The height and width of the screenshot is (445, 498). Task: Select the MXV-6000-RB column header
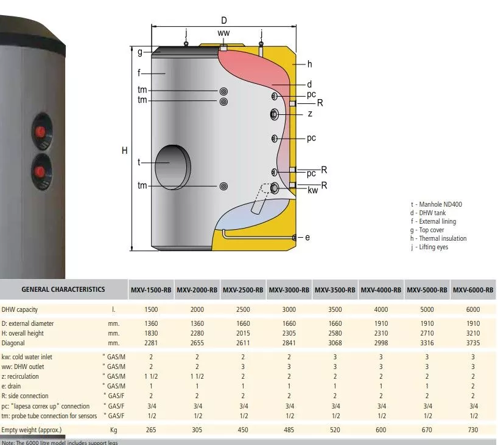[x=473, y=291]
